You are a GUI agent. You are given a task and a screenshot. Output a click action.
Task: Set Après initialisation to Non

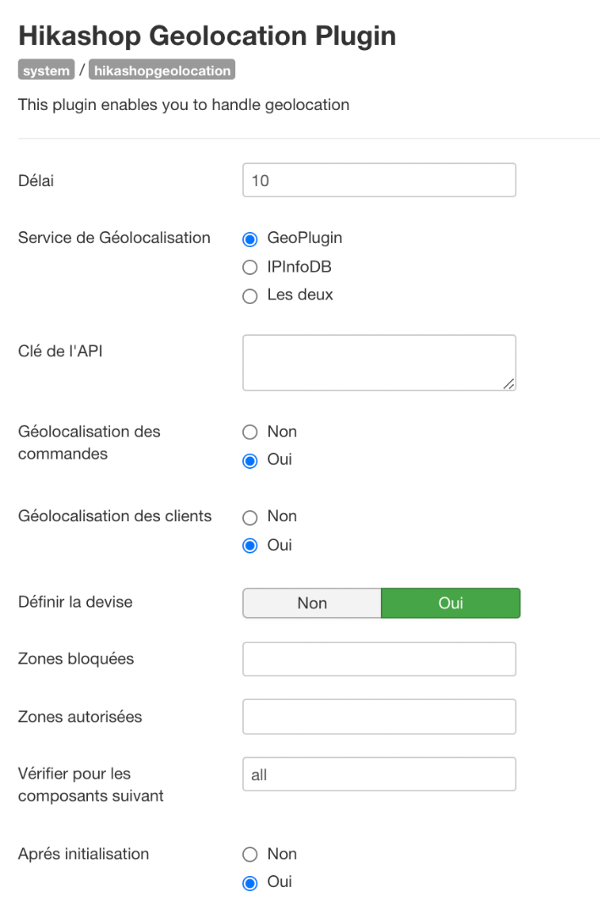[x=250, y=855]
